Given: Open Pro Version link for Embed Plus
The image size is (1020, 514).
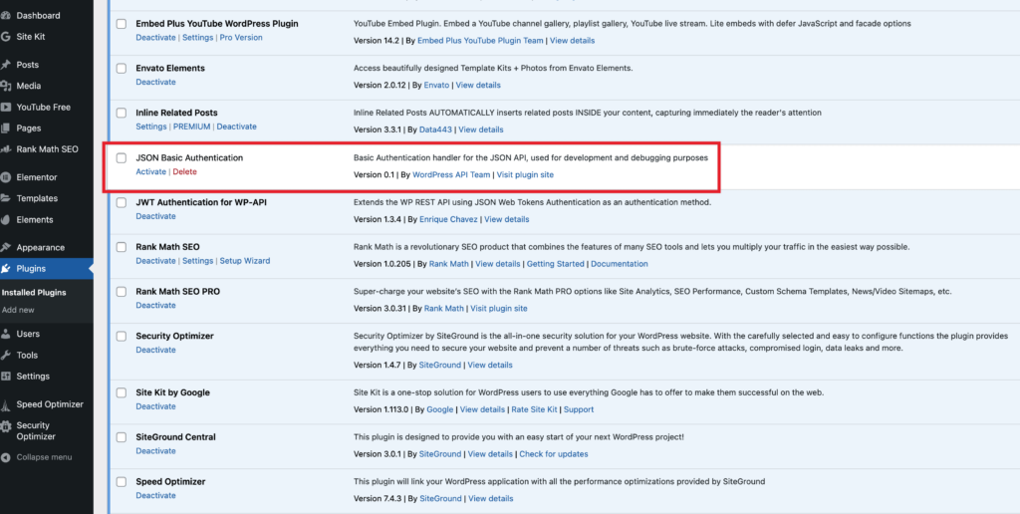Looking at the screenshot, I should click(x=241, y=38).
